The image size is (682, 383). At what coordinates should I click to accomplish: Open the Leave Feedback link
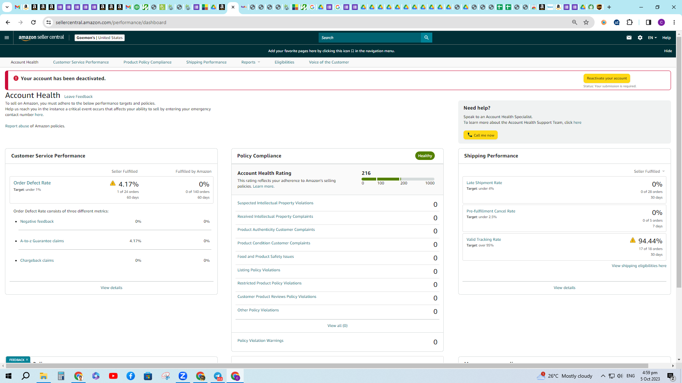tap(79, 96)
